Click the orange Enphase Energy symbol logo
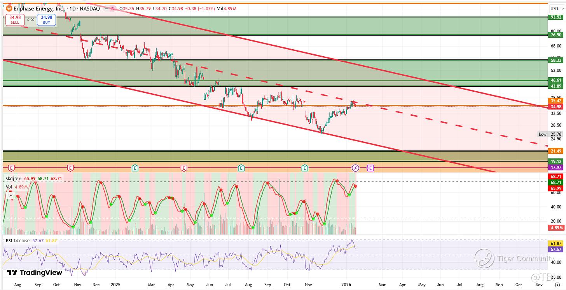 pos(9,9)
